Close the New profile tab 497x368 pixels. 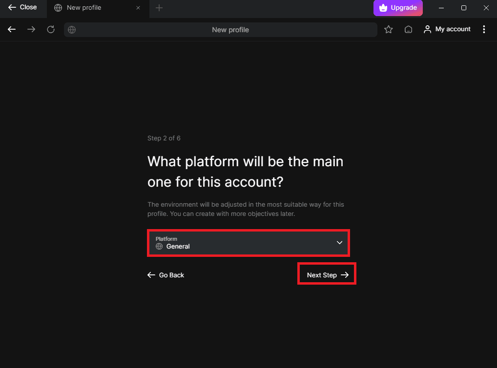138,8
